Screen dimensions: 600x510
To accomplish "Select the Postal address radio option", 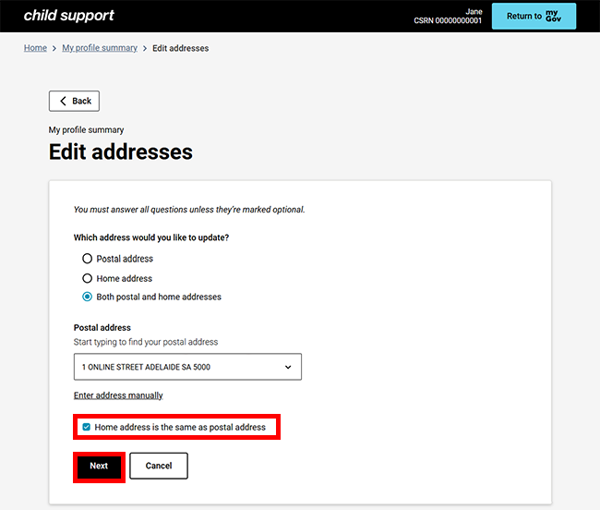I will 88,259.
